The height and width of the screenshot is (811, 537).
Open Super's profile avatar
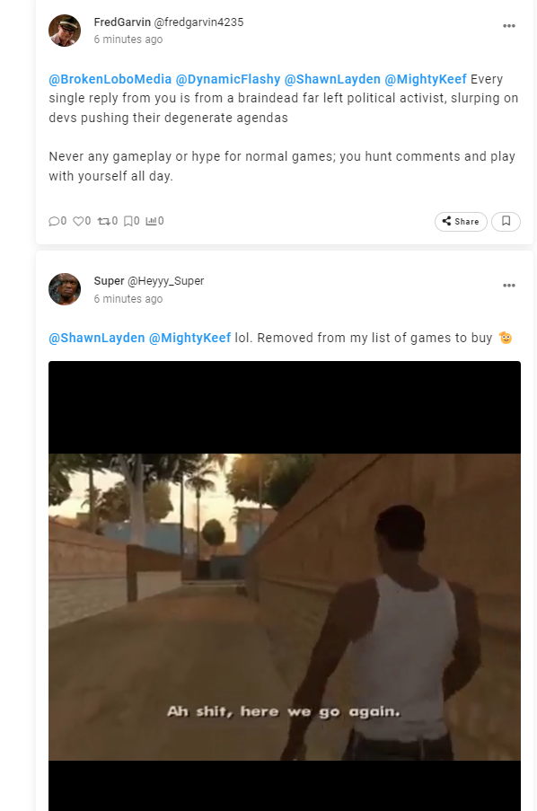pos(65,289)
